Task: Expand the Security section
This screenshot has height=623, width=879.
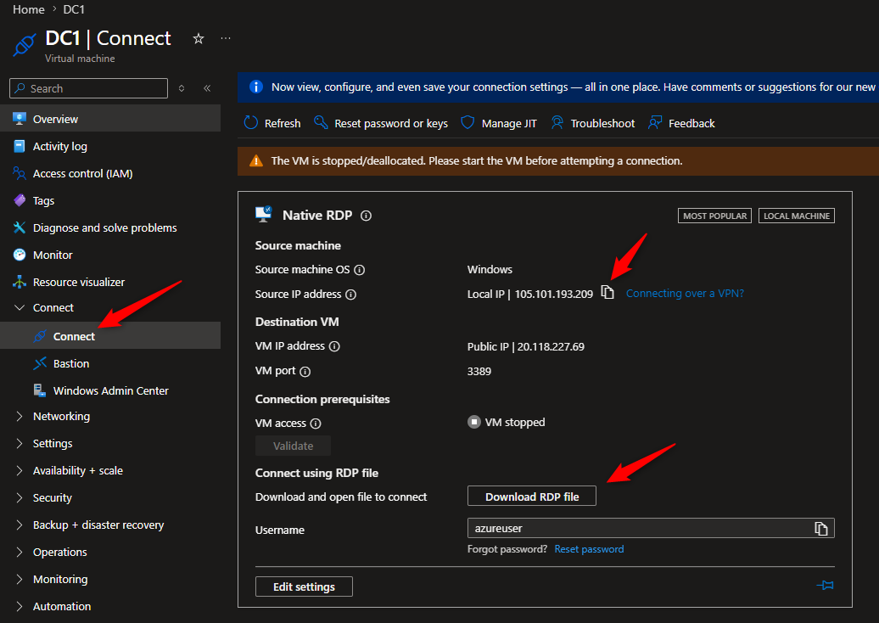Action: pos(20,497)
